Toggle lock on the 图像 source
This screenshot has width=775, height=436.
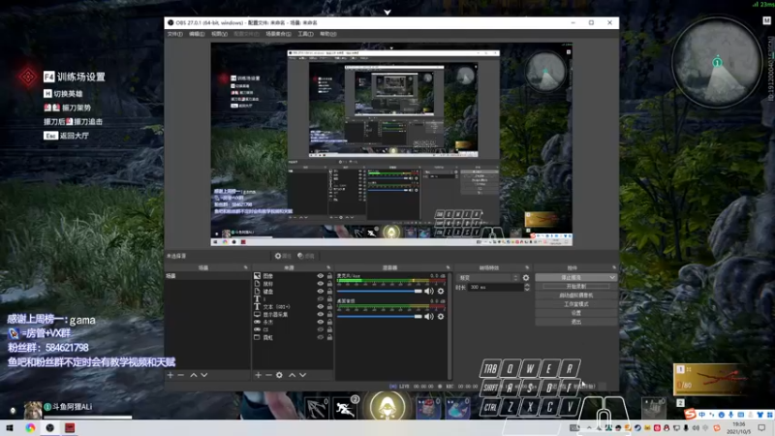[x=329, y=276]
